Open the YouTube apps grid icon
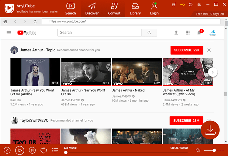The height and width of the screenshot is (156, 228). [x=188, y=33]
